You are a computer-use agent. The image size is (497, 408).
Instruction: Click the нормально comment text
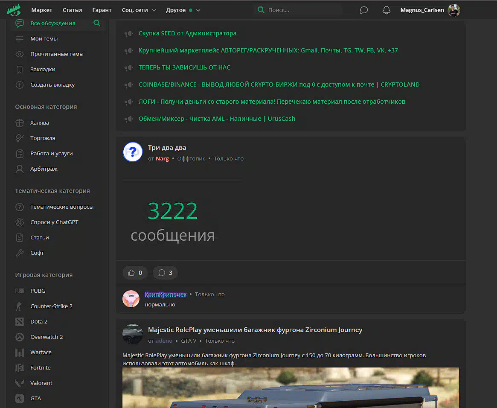pyautogui.click(x=160, y=305)
